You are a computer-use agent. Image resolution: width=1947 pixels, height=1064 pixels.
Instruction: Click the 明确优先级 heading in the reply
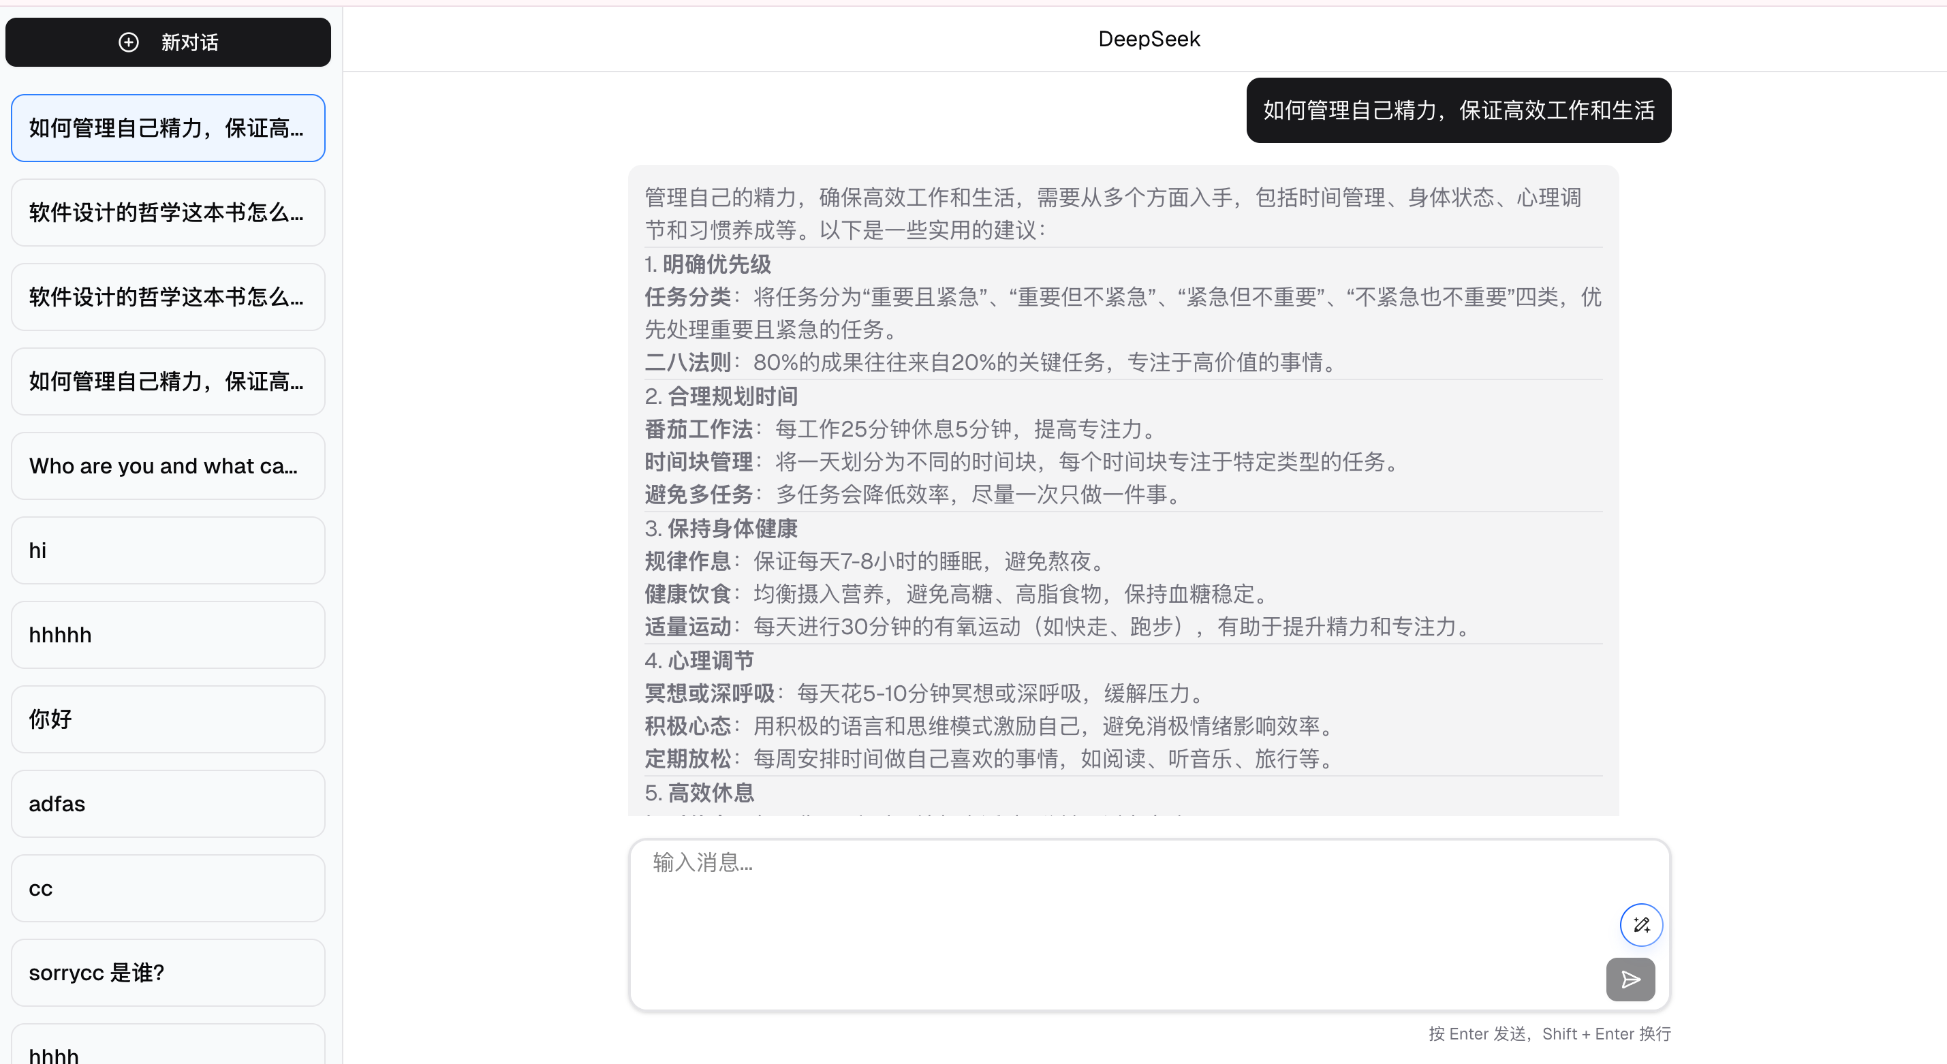coord(716,264)
